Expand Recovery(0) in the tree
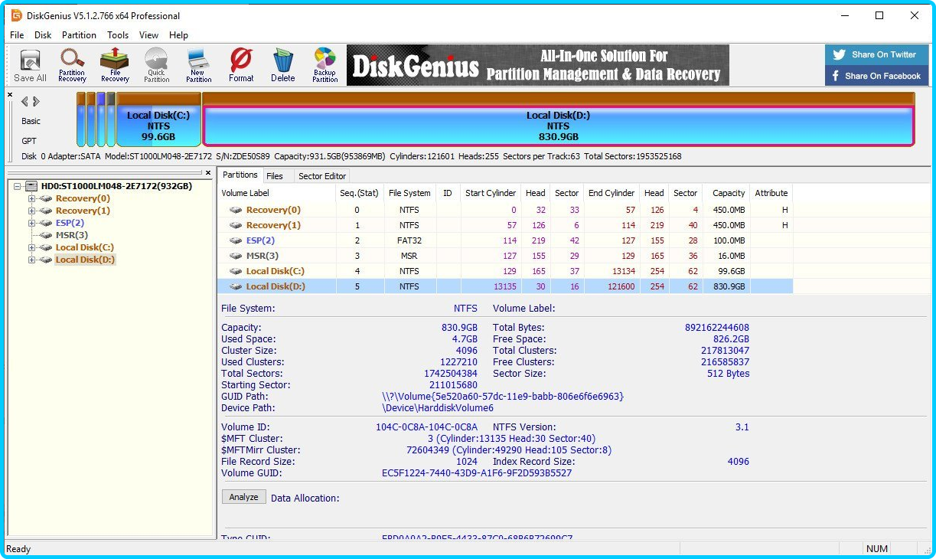 coord(31,198)
